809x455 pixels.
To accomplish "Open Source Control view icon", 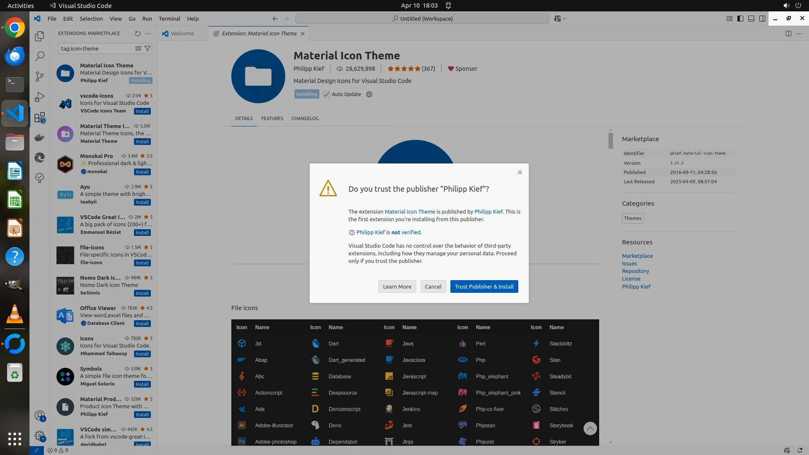I will [x=40, y=76].
